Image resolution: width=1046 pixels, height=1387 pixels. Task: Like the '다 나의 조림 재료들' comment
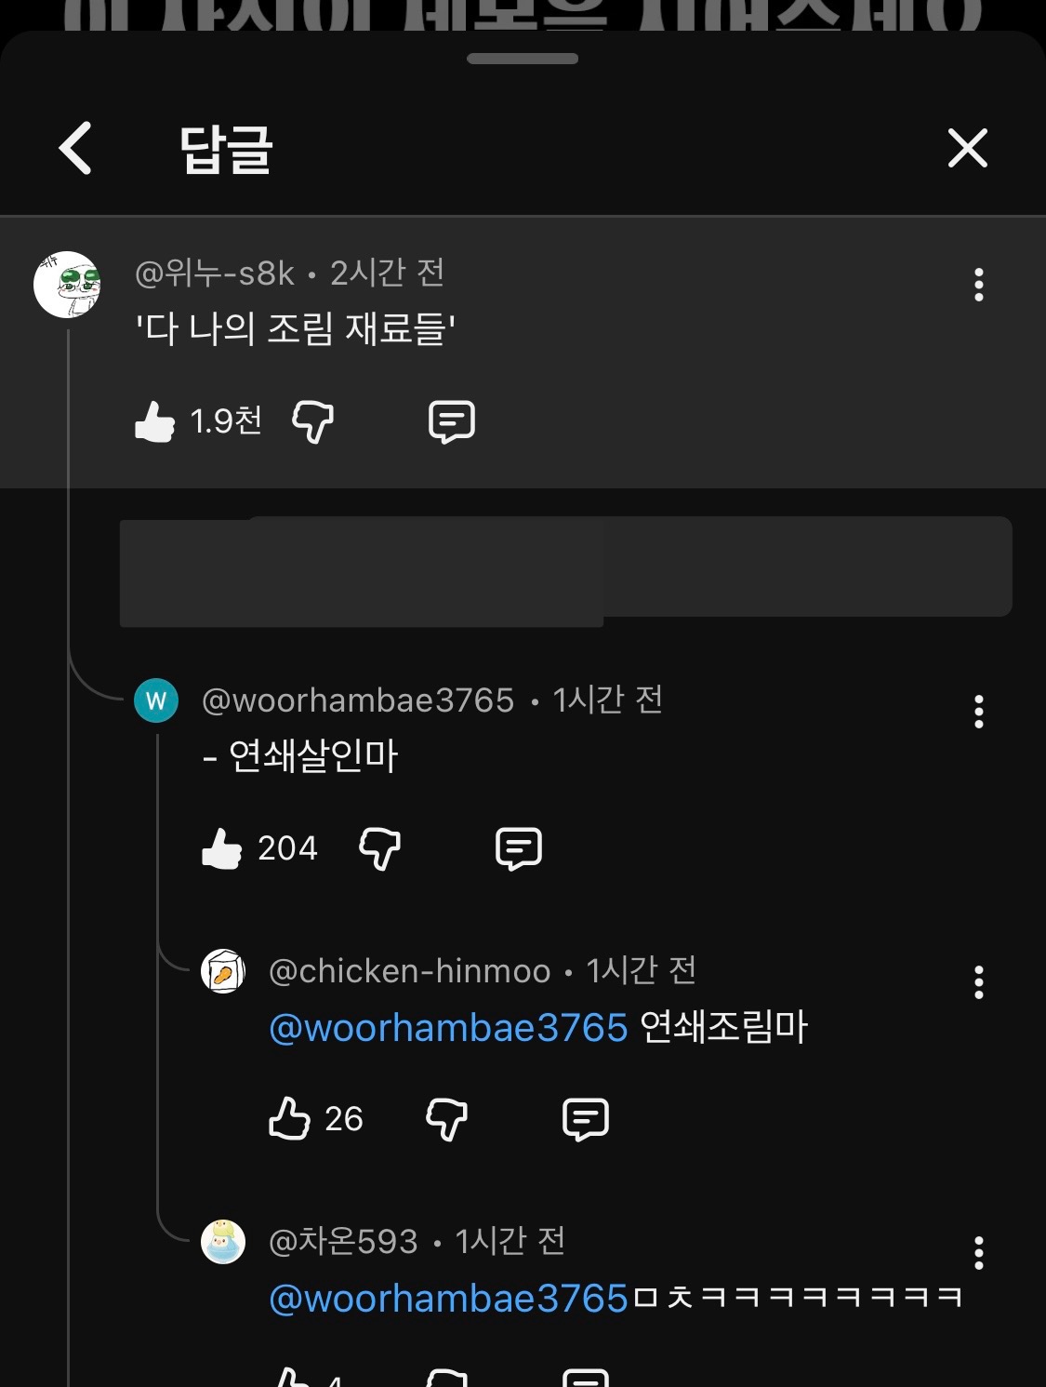point(154,421)
